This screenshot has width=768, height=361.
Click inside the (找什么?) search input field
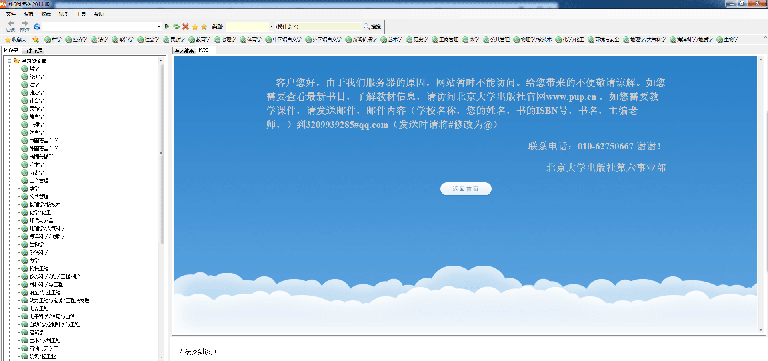tap(318, 26)
